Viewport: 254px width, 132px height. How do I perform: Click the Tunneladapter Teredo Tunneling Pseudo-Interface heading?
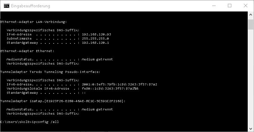click(50, 72)
